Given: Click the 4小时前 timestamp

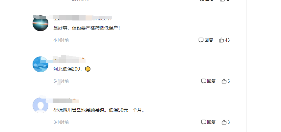Looking at the screenshot, I should pyautogui.click(x=61, y=40).
